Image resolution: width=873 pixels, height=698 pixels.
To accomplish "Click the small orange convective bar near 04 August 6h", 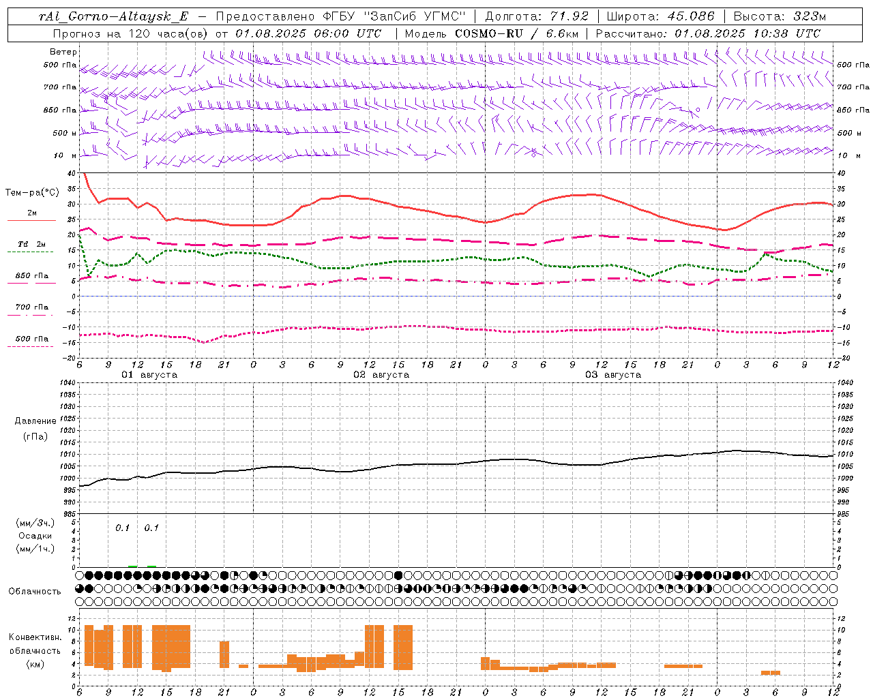I will [771, 673].
